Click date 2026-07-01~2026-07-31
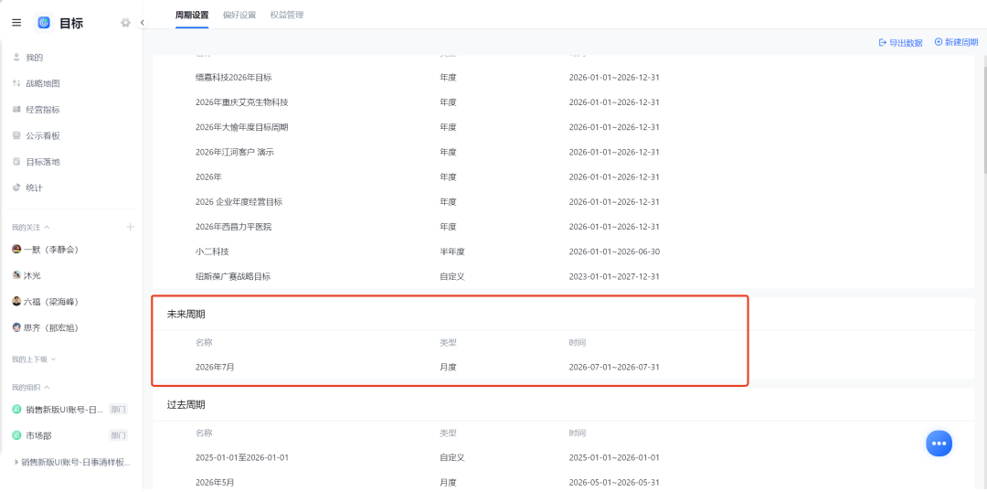The width and height of the screenshot is (987, 492). (614, 368)
